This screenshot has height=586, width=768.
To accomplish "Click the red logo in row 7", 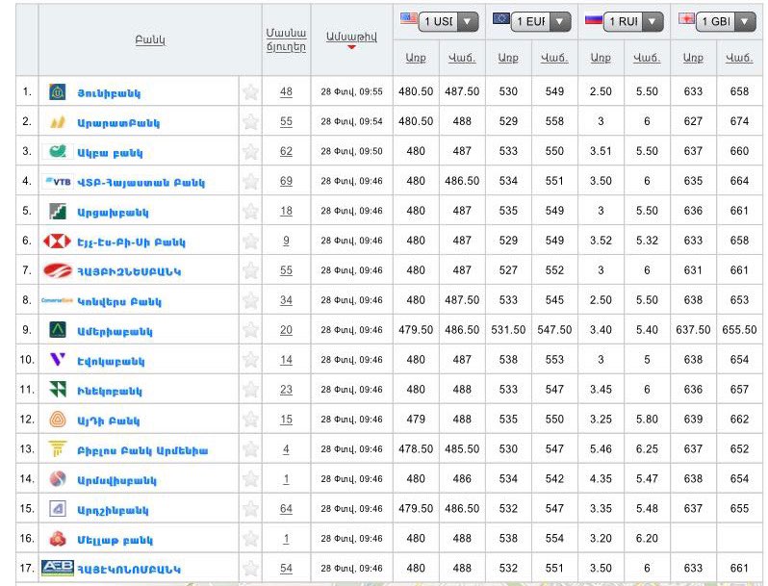I will (x=58, y=270).
